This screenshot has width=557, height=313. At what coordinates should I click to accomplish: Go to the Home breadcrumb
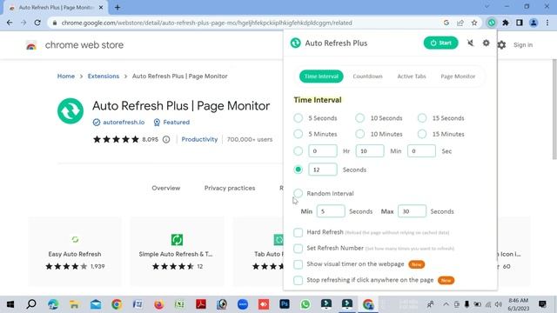coord(66,76)
